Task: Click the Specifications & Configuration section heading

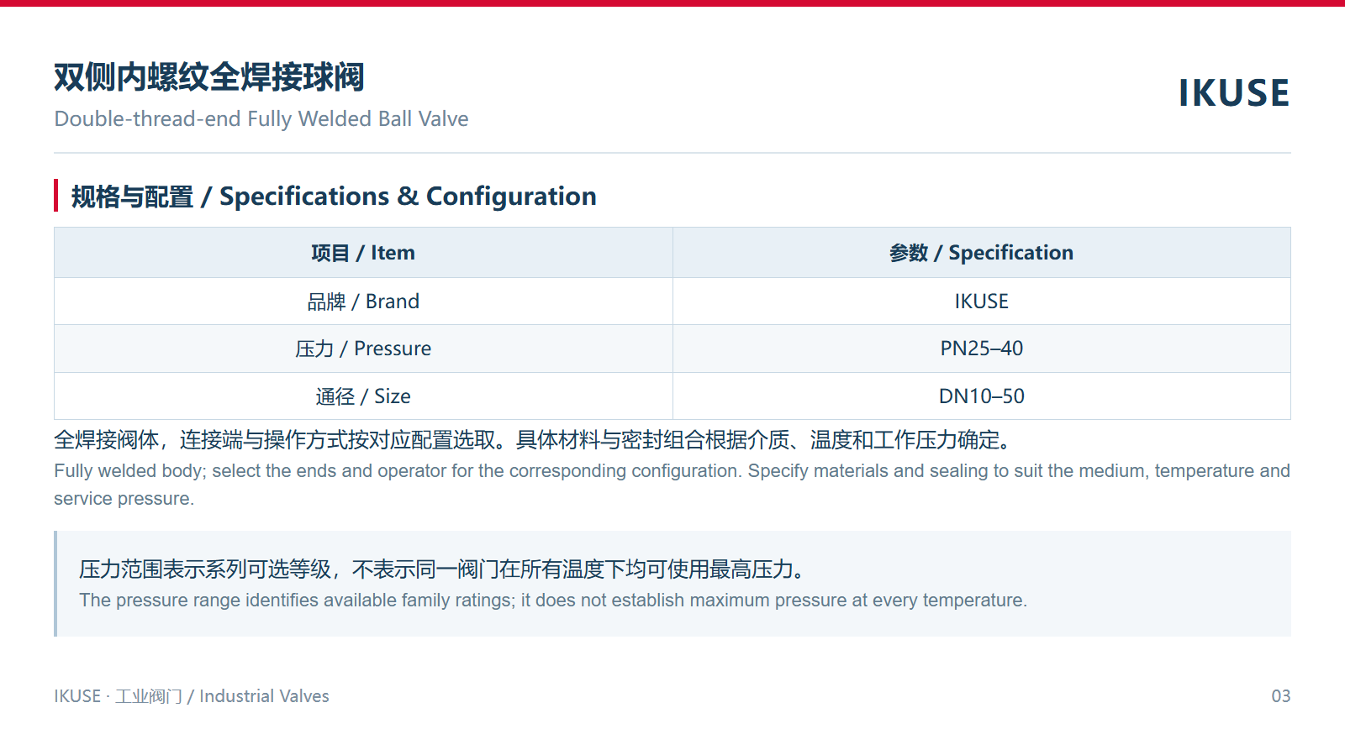Action: point(334,197)
